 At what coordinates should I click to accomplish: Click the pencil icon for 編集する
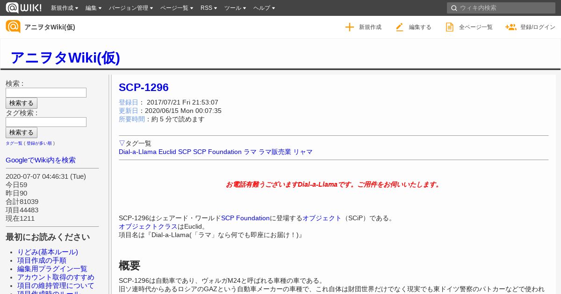(399, 27)
